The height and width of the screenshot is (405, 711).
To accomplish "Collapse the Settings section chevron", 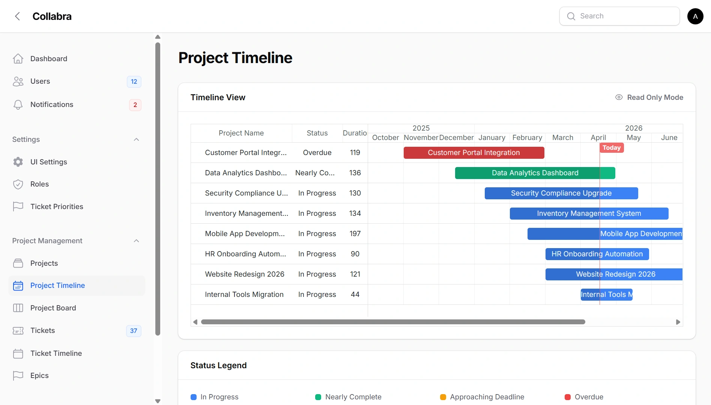I will tap(137, 140).
